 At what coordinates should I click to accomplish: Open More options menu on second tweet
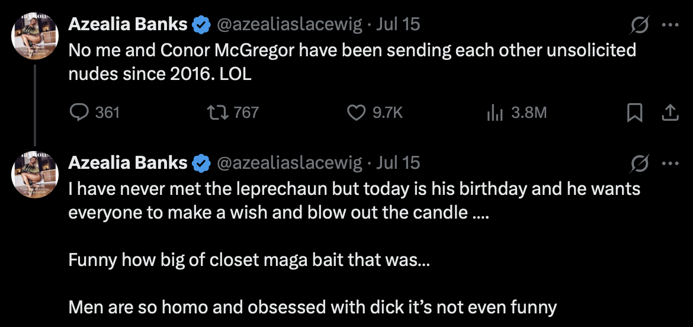(669, 163)
